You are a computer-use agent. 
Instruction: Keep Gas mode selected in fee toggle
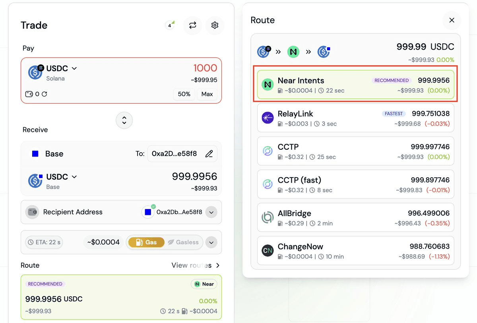click(x=145, y=242)
